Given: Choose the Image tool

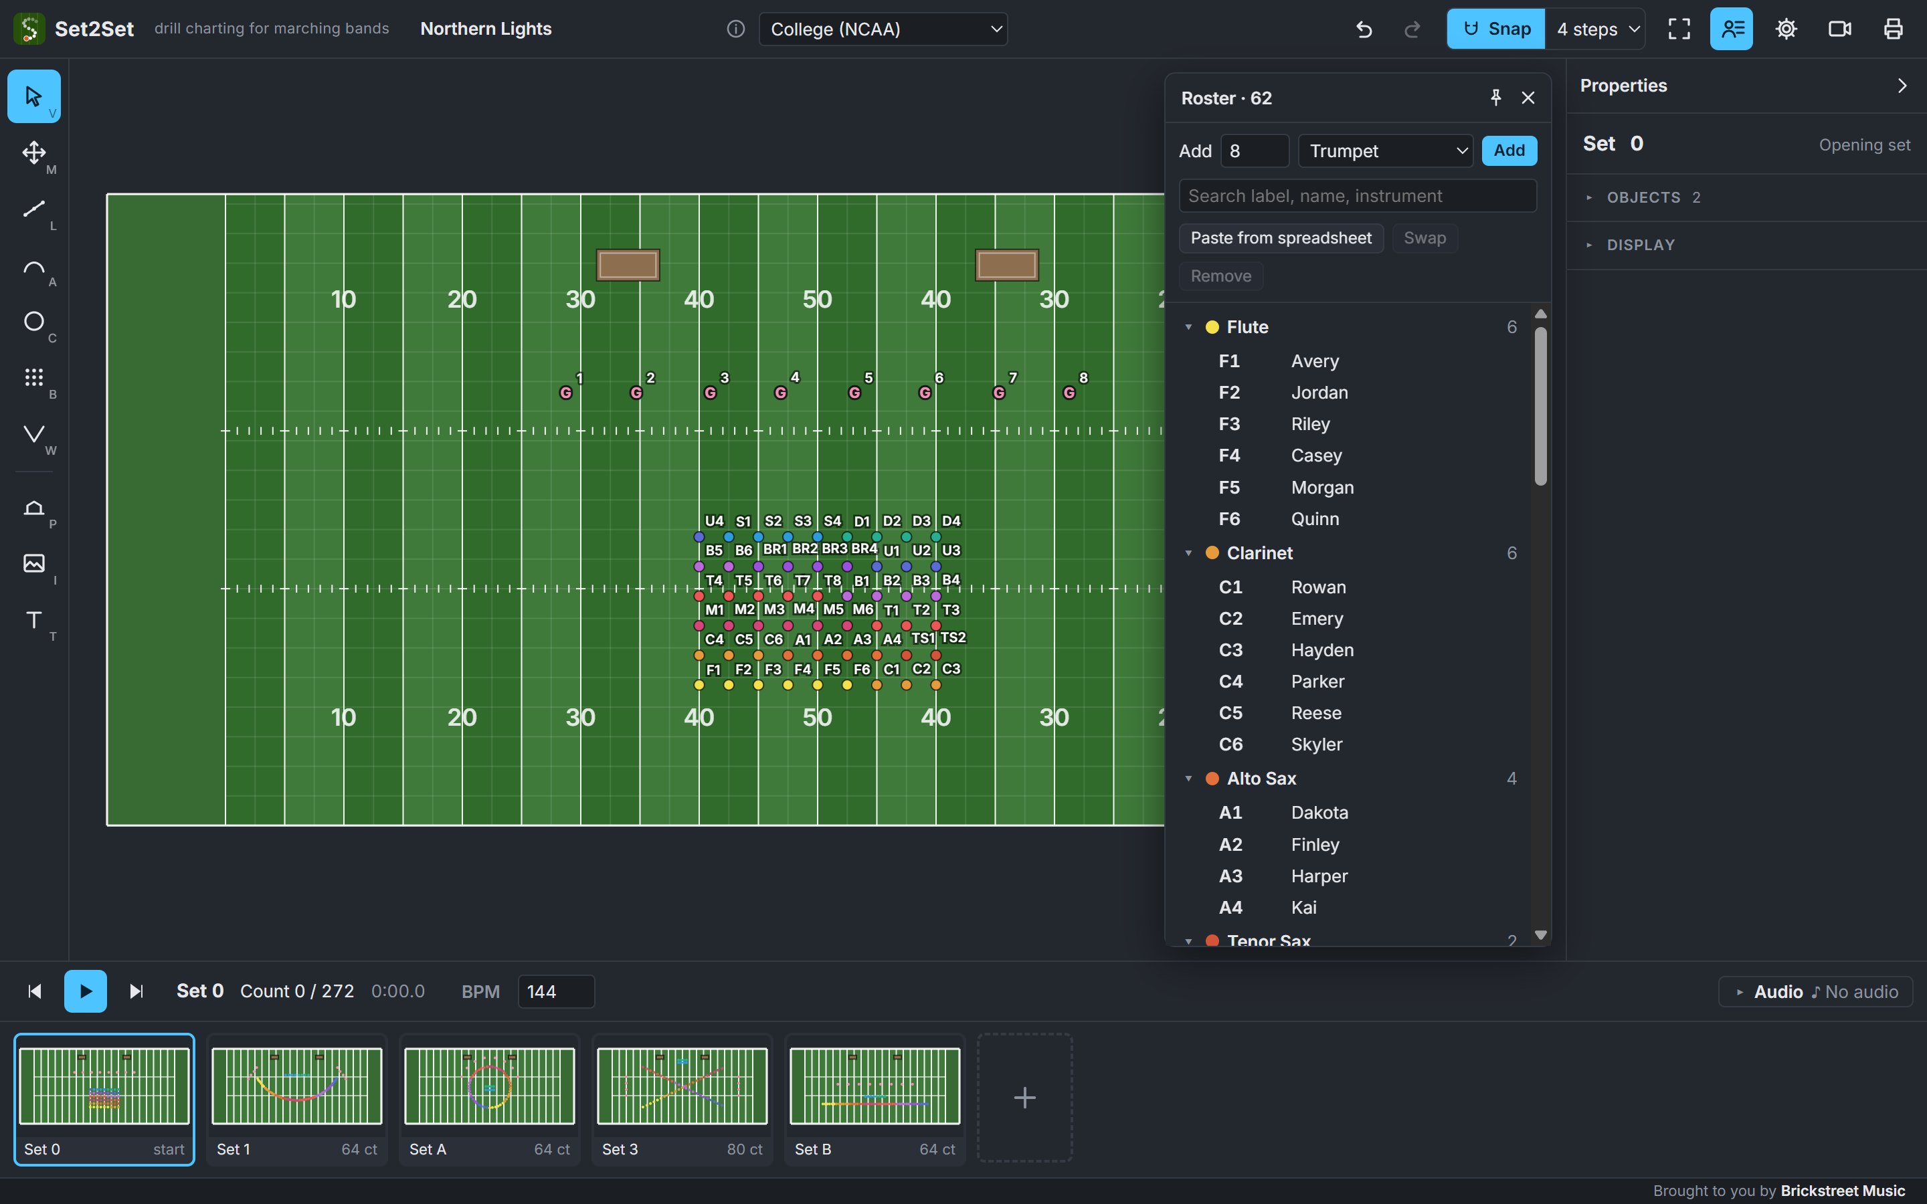Looking at the screenshot, I should click(33, 563).
